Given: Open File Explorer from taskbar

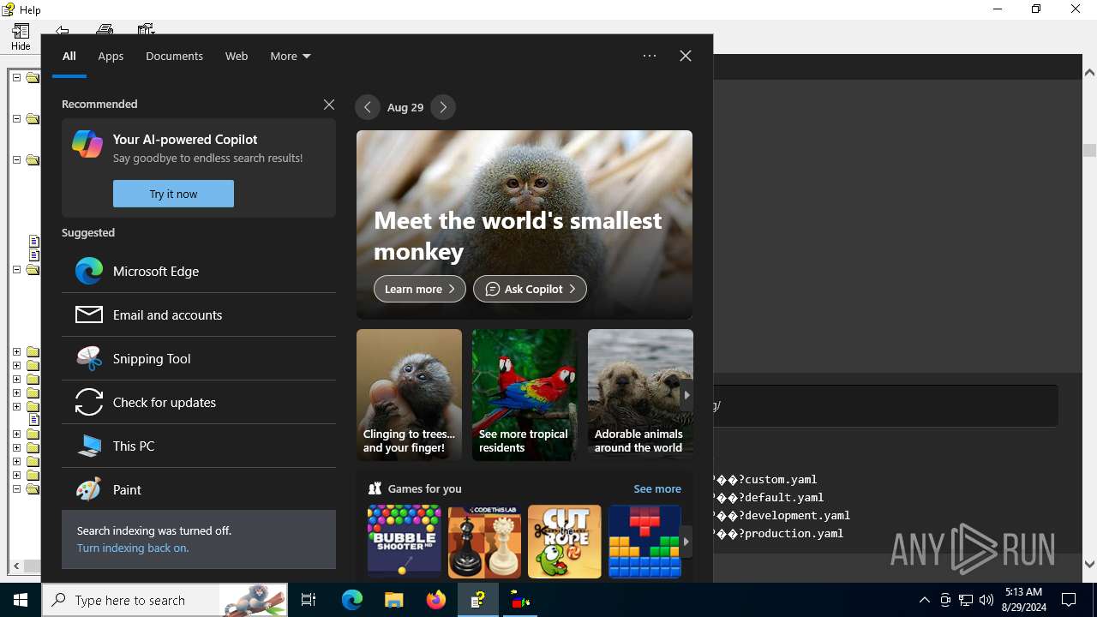Looking at the screenshot, I should point(394,600).
